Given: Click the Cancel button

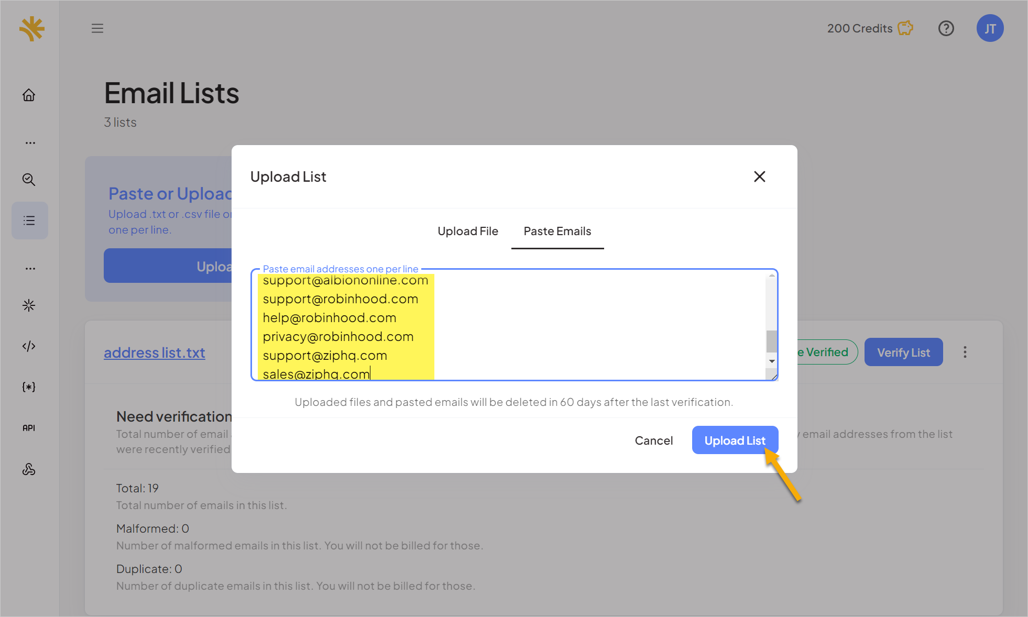Looking at the screenshot, I should [x=653, y=439].
